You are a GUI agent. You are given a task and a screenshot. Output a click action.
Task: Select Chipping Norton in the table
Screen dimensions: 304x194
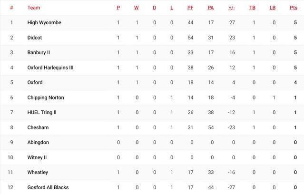(x=46, y=97)
